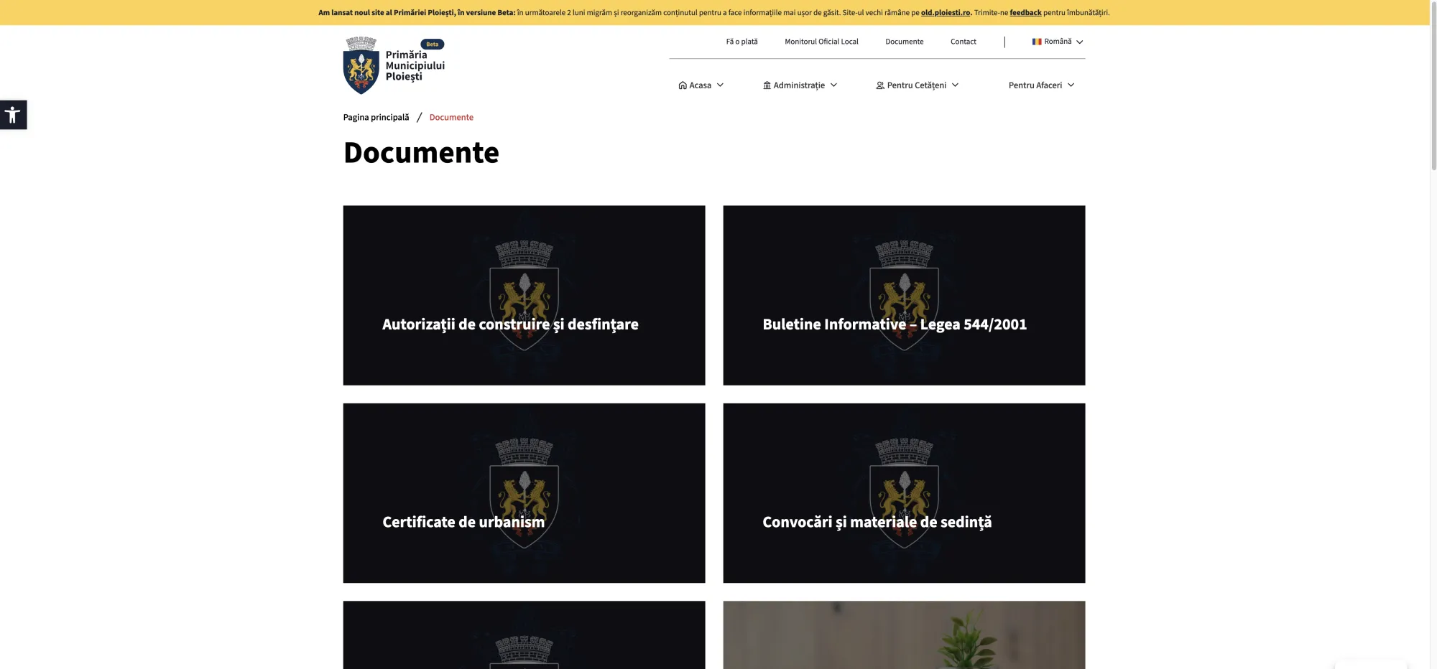Click the house icon beside Acasa
Viewport: 1437px width, 669px height.
pos(682,85)
